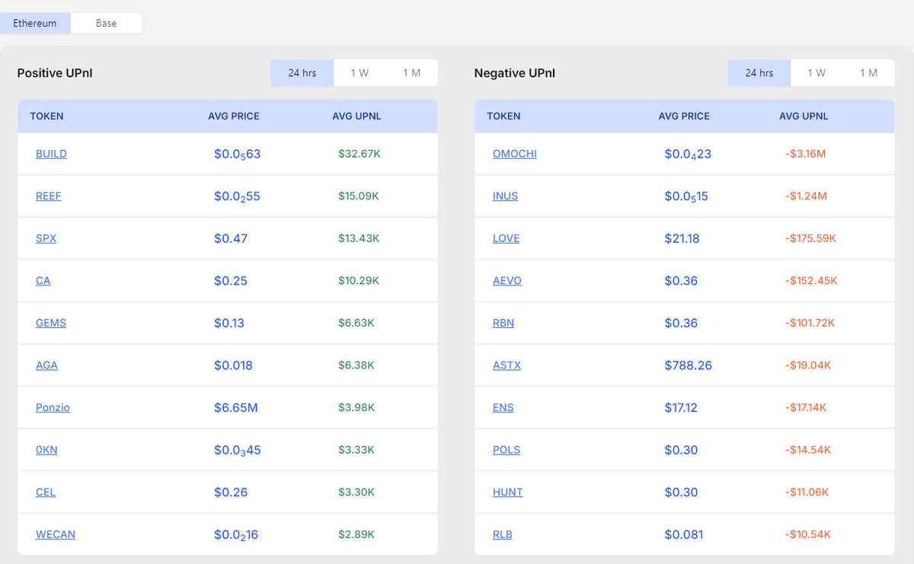Click the $6.63K UPNL value for GEMS

356,323
